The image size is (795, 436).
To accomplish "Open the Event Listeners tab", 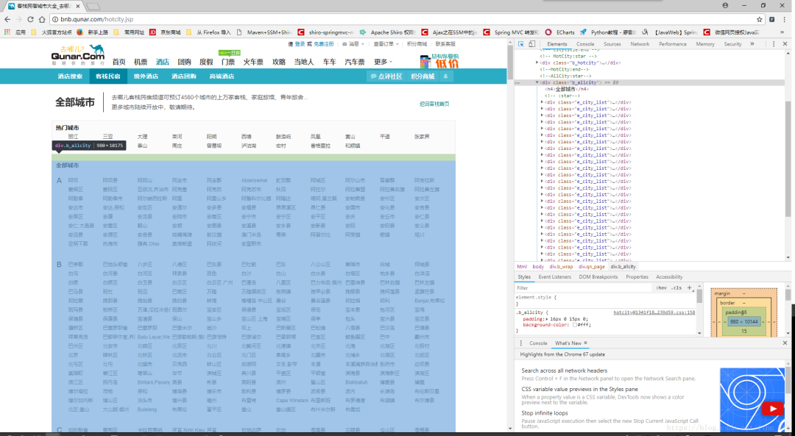I will pos(555,277).
